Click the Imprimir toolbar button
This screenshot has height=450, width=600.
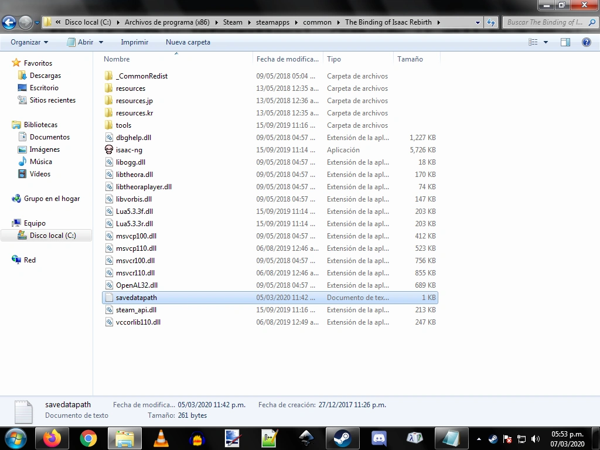(134, 42)
